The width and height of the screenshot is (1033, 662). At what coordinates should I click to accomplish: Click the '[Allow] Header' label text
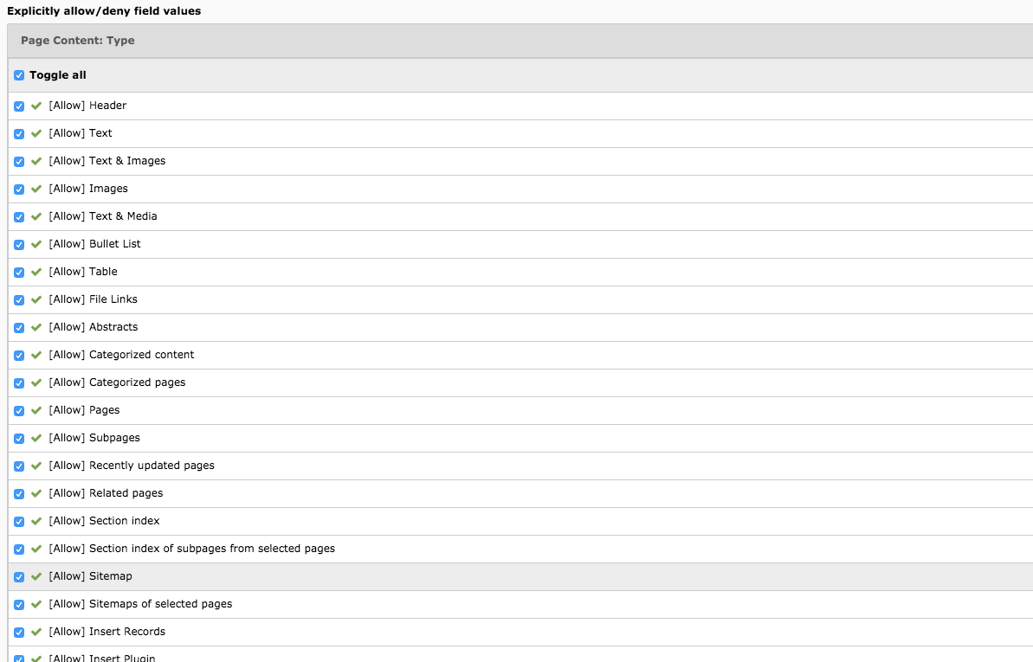87,106
